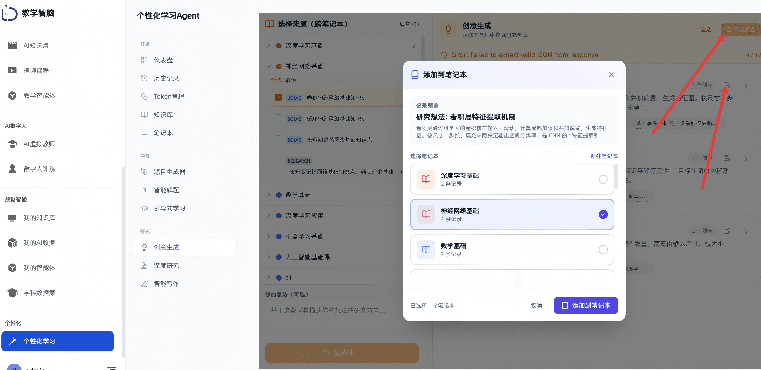This screenshot has height=370, width=761.
Task: Open 教学智能体 sidebar icon
Action: 12,96
